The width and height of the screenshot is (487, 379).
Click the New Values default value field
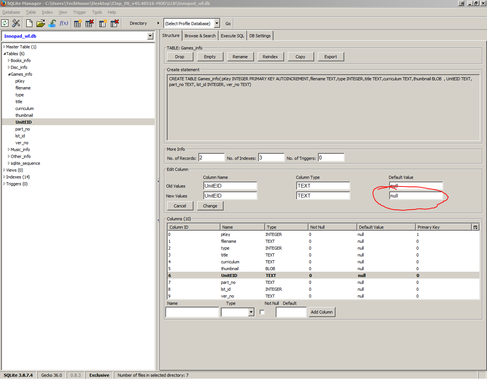[416, 196]
